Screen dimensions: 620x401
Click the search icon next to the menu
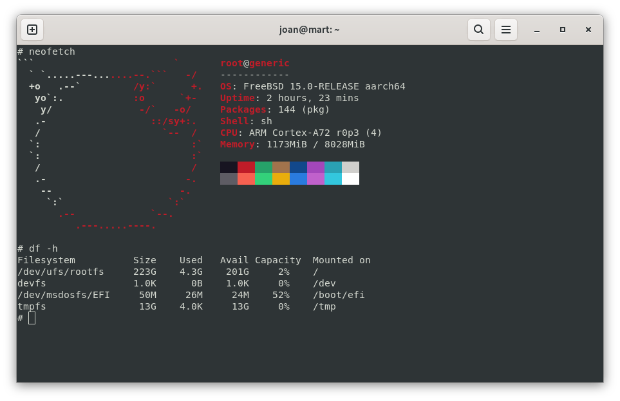coord(478,30)
